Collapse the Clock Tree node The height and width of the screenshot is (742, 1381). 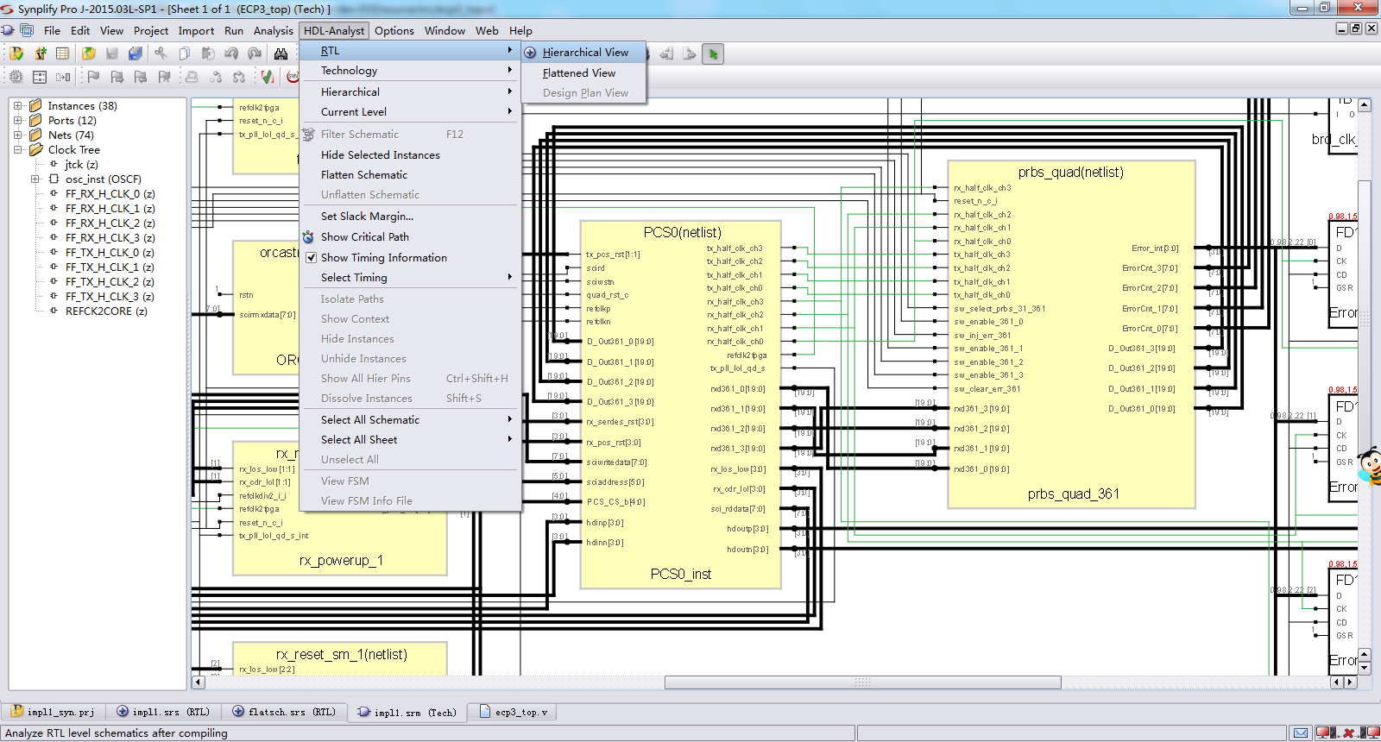click(17, 150)
